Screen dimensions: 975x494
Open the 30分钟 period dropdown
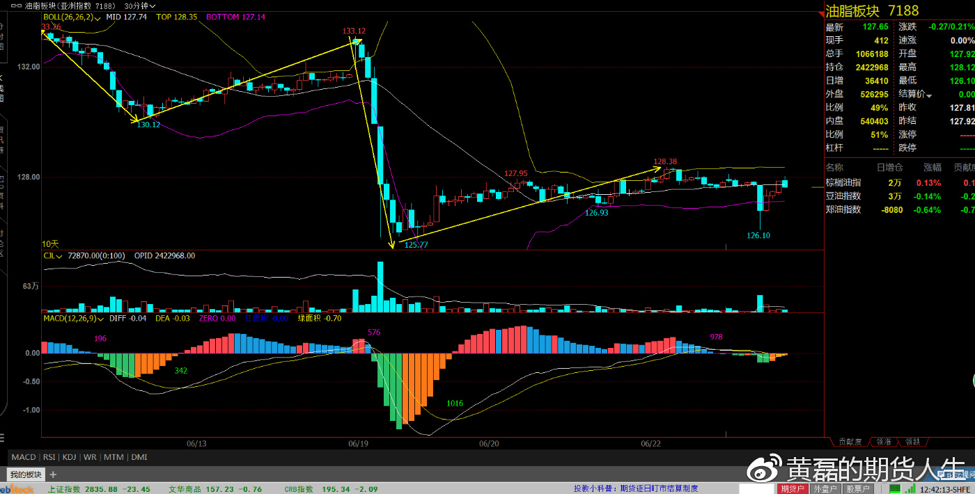coord(139,6)
